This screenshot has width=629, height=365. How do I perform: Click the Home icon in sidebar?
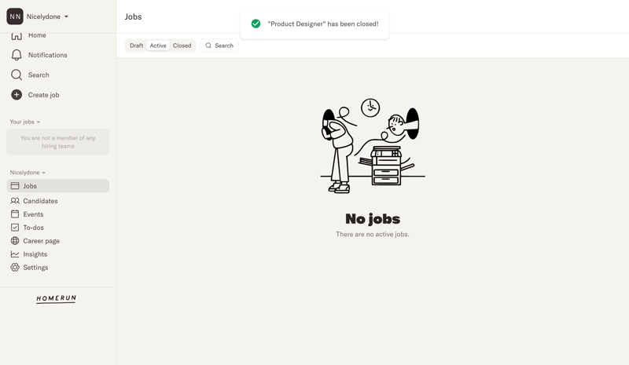[17, 36]
